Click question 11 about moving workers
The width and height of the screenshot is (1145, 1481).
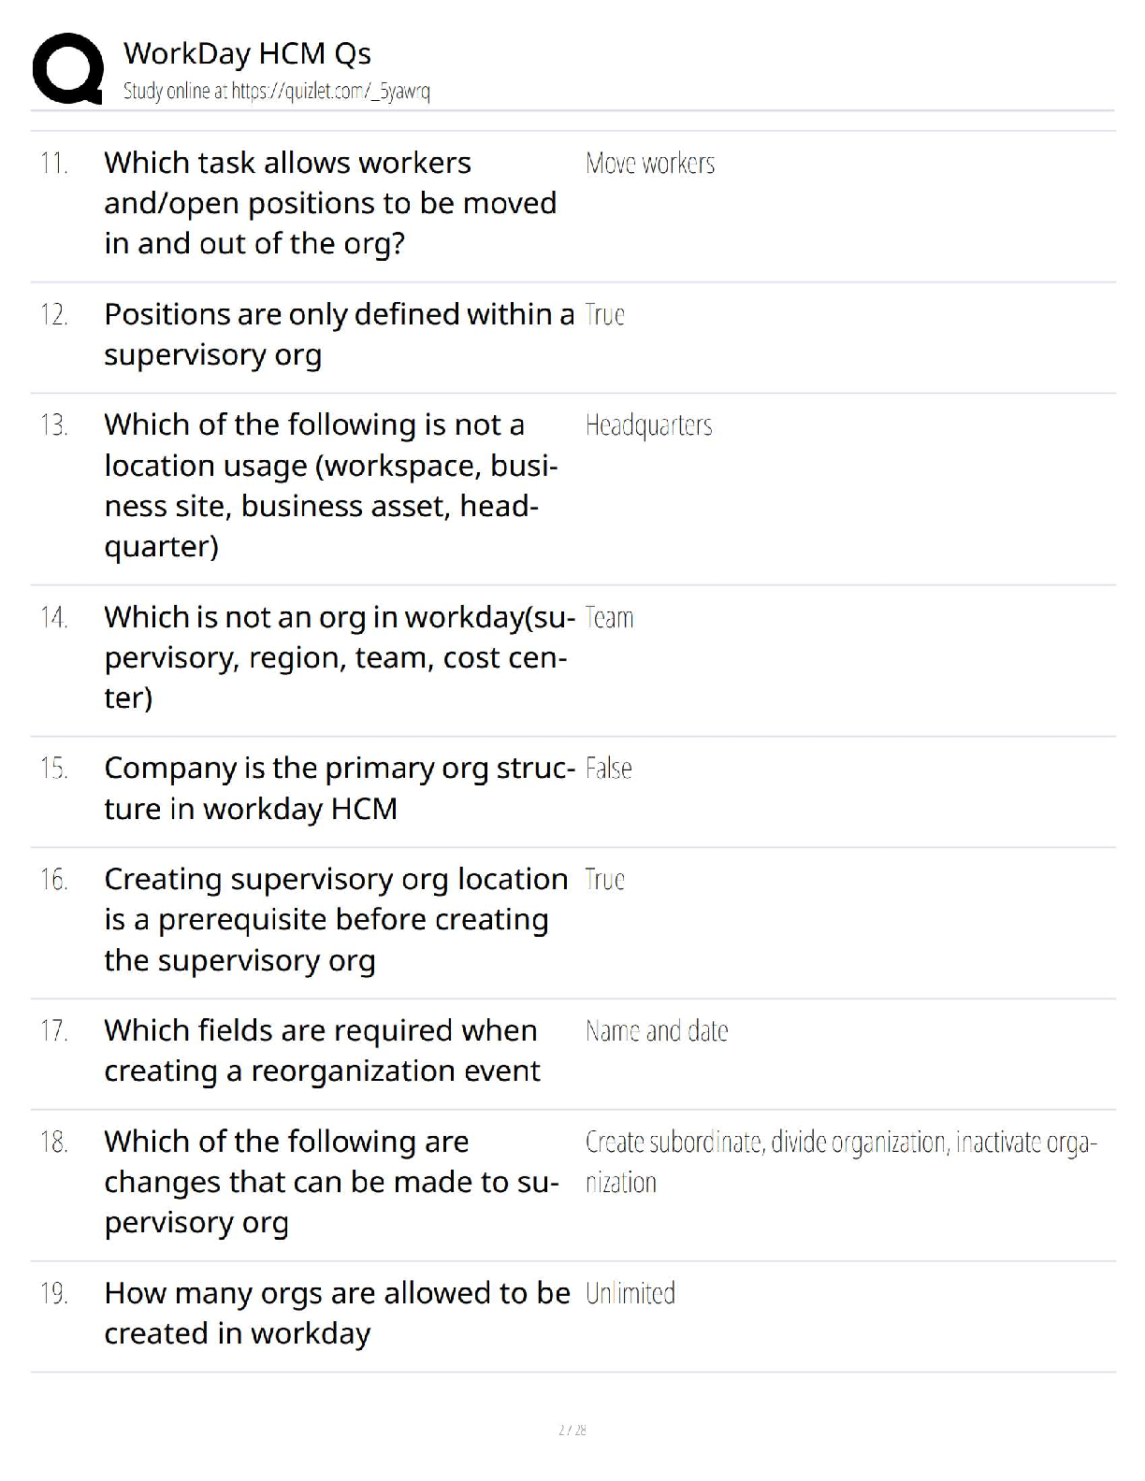[x=330, y=203]
